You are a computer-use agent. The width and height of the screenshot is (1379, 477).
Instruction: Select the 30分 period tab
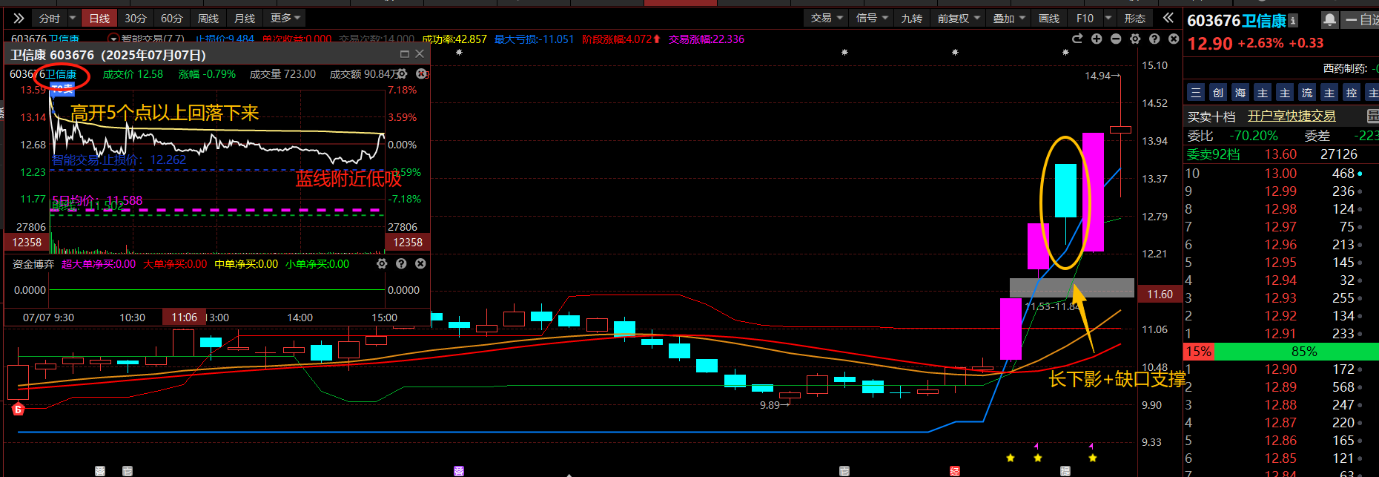point(136,18)
